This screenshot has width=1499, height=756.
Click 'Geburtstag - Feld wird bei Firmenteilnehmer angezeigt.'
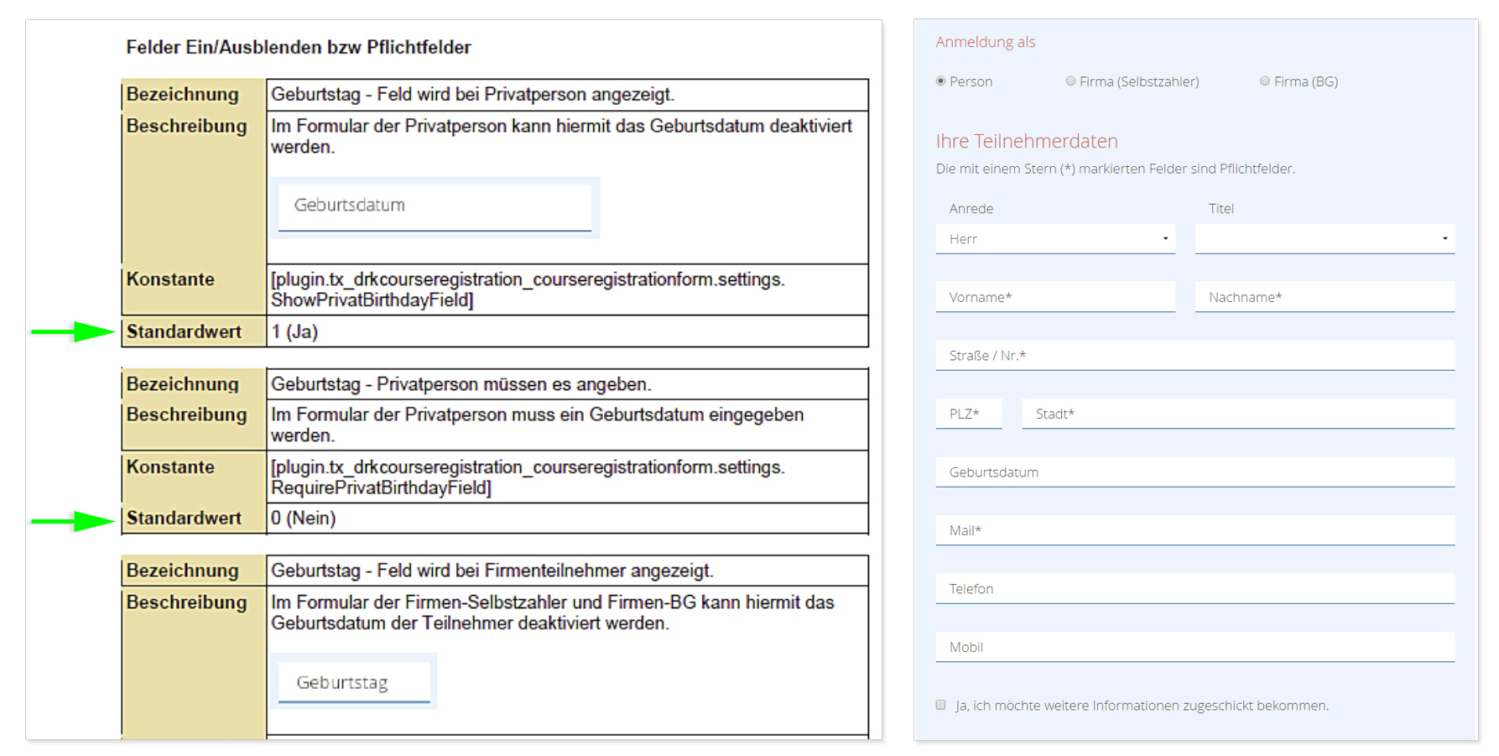coord(492,571)
